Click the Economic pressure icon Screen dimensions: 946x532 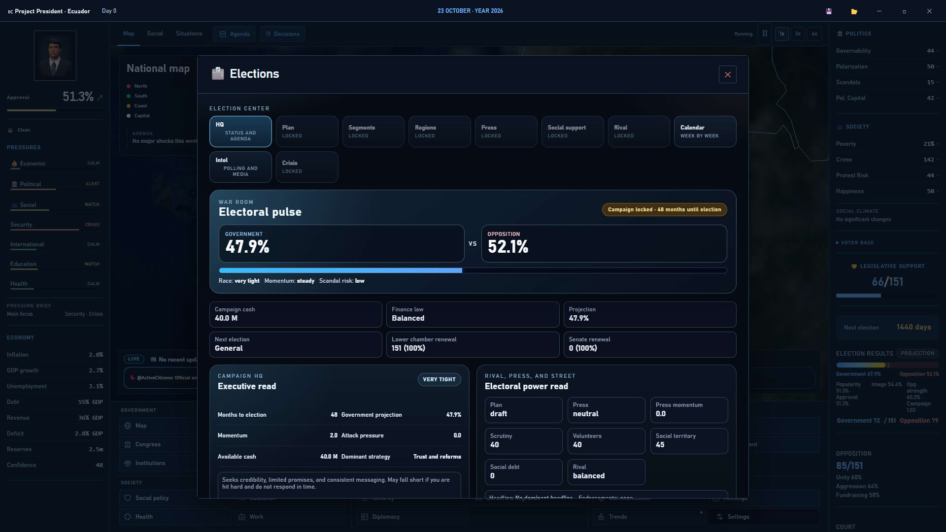coord(14,164)
